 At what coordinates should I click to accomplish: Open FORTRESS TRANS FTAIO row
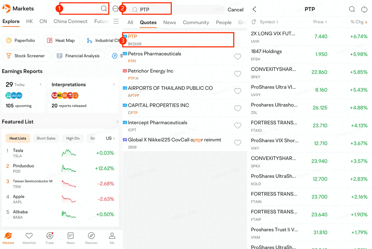[x=310, y=126]
